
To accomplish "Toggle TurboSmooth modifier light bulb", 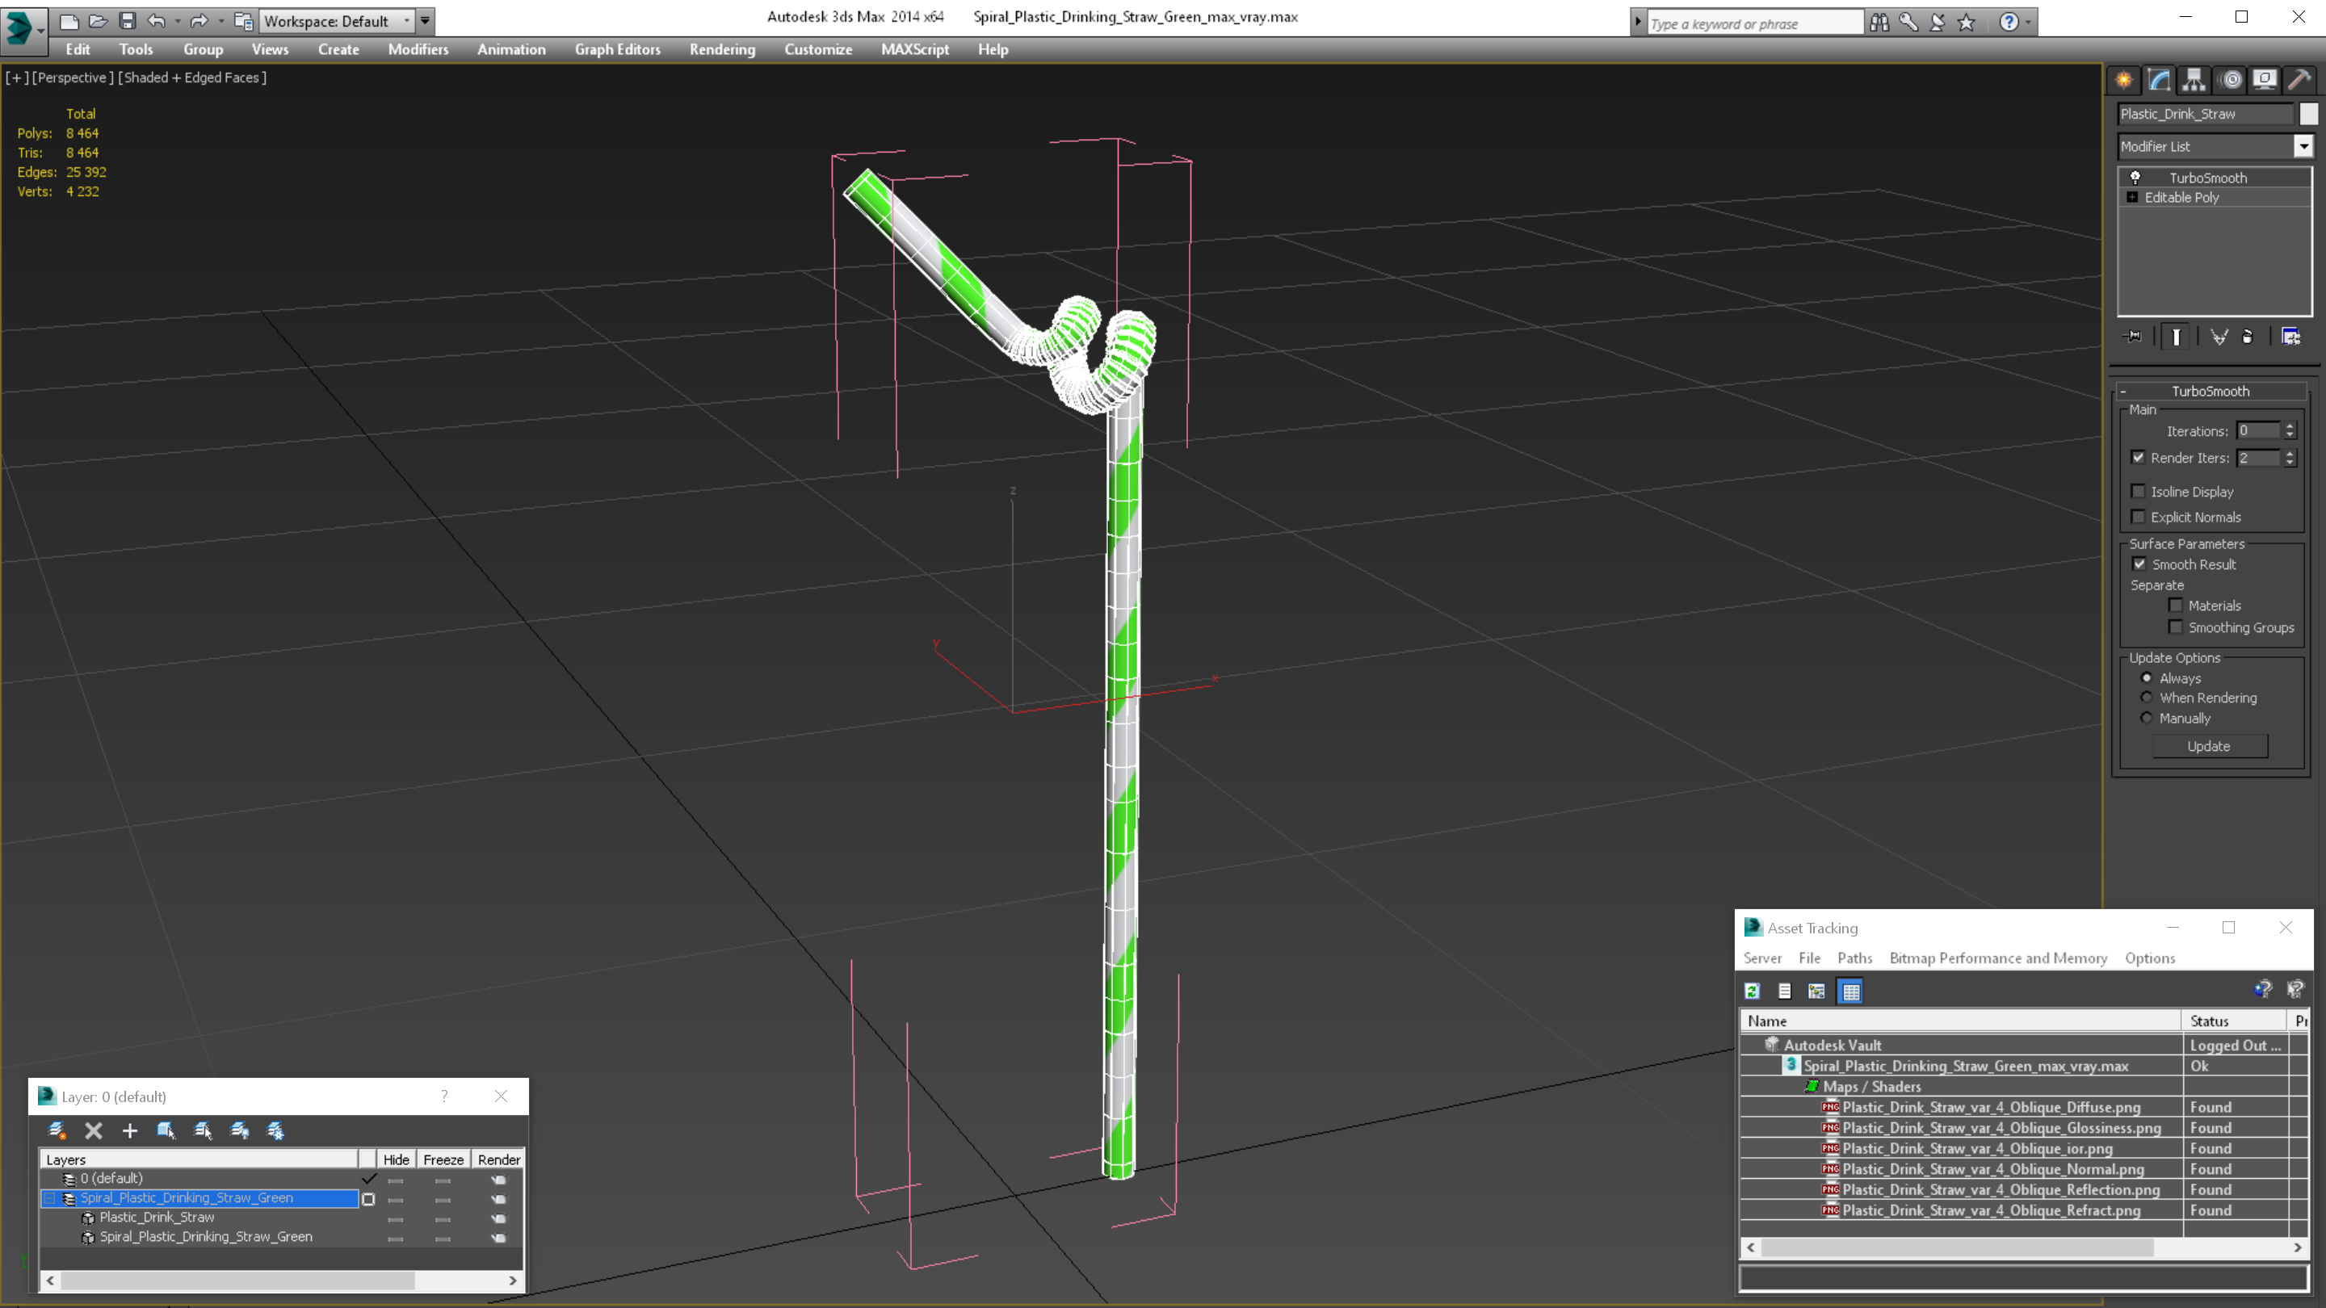I will [2135, 178].
